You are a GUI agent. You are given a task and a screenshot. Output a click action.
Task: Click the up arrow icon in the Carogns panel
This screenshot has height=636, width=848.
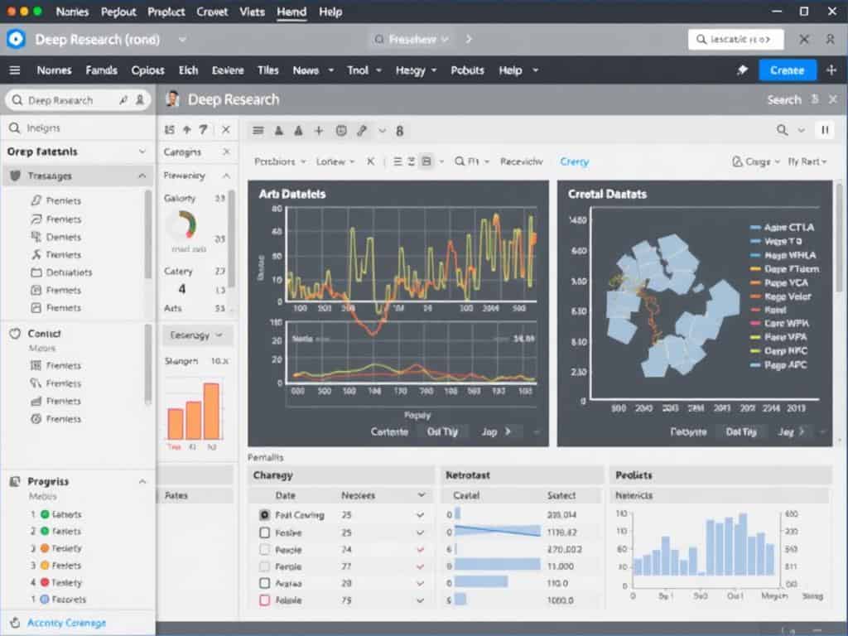[186, 130]
